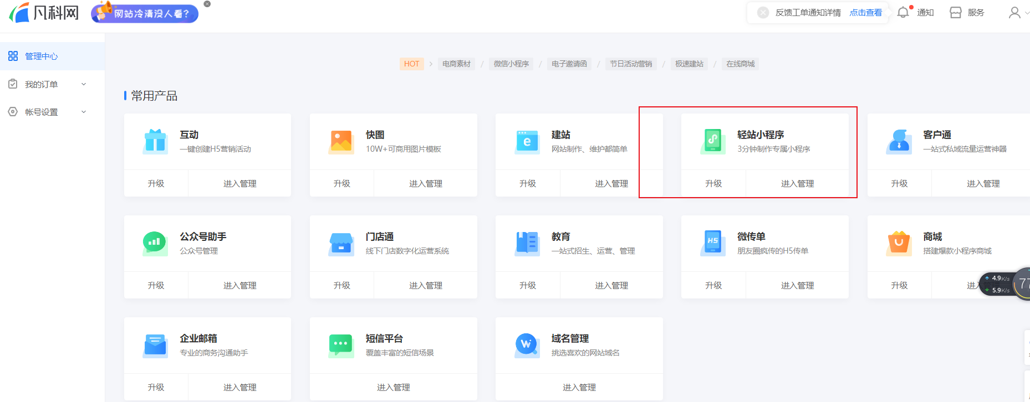Open the 网站冷清没人看 promo banner
The width and height of the screenshot is (1030, 402).
pyautogui.click(x=145, y=13)
